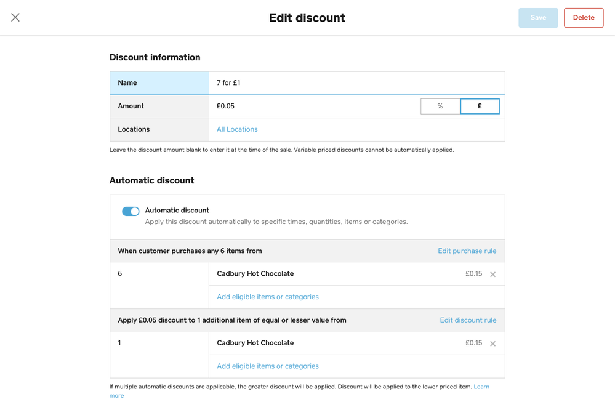Remove Cadbury Hot Chocolate from purchase rule

tap(492, 275)
